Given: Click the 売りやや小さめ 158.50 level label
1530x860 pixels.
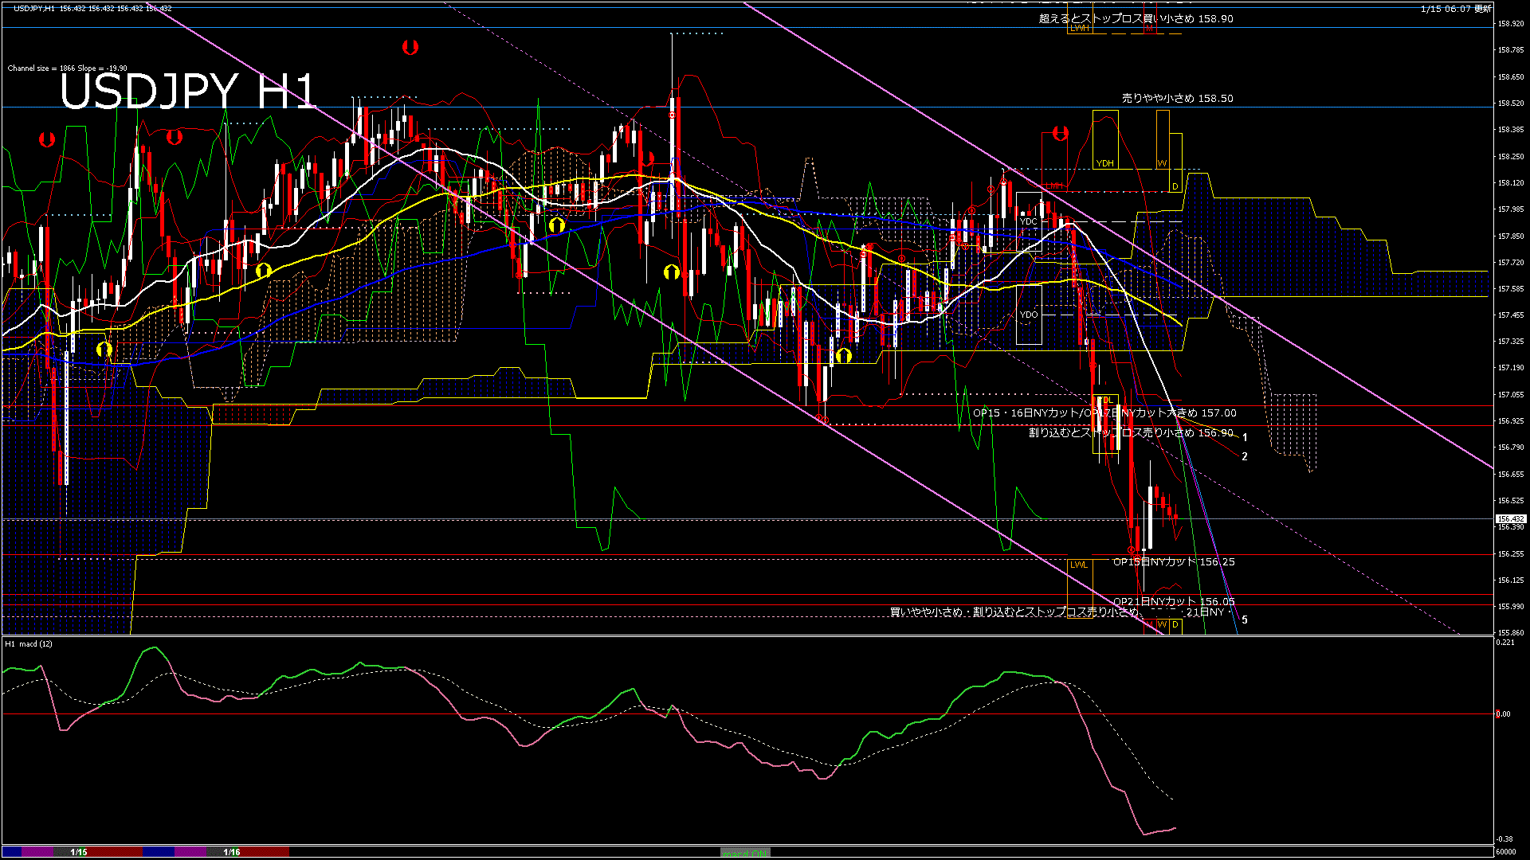Looking at the screenshot, I should pyautogui.click(x=1177, y=99).
